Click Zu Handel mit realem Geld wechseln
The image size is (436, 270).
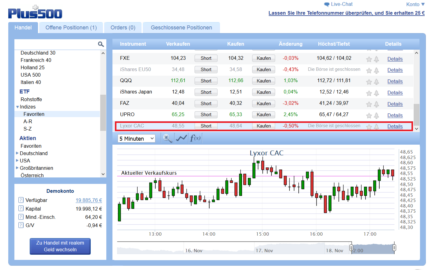pyautogui.click(x=60, y=246)
